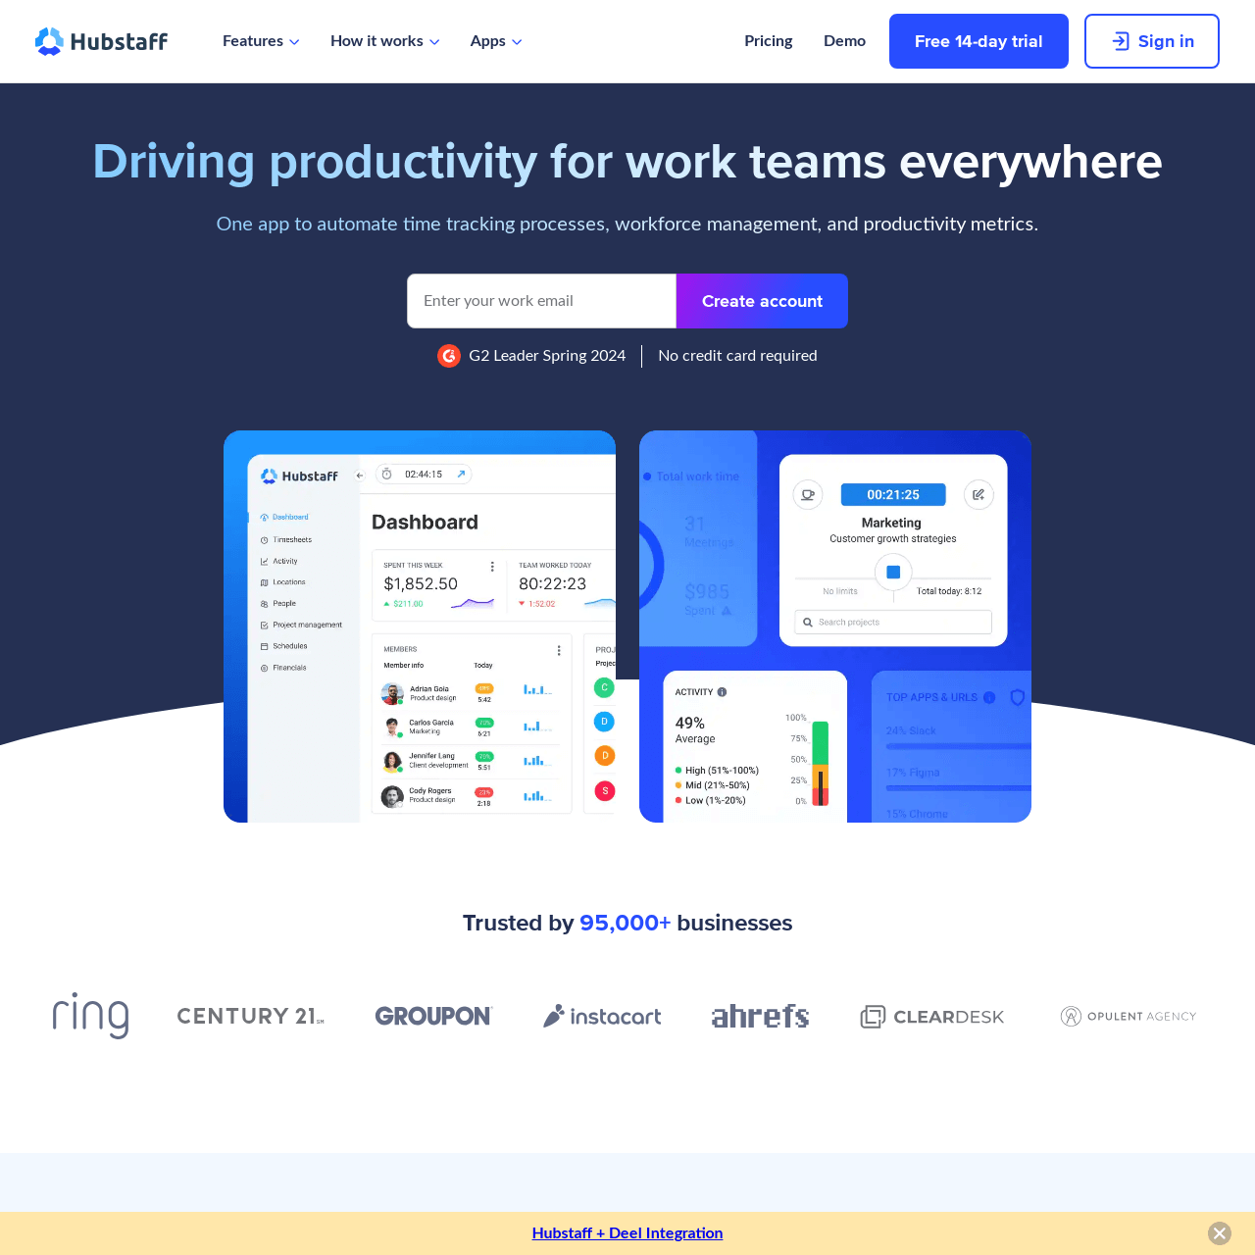Open the How it works dropdown
The image size is (1255, 1255).
pyautogui.click(x=384, y=41)
